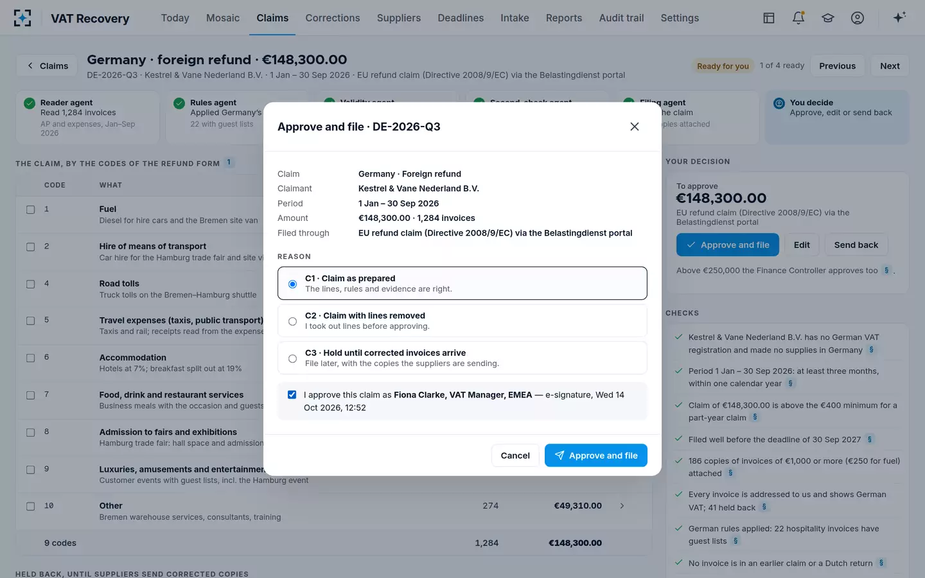Open the § reference for €400 minimum check

[755, 417]
